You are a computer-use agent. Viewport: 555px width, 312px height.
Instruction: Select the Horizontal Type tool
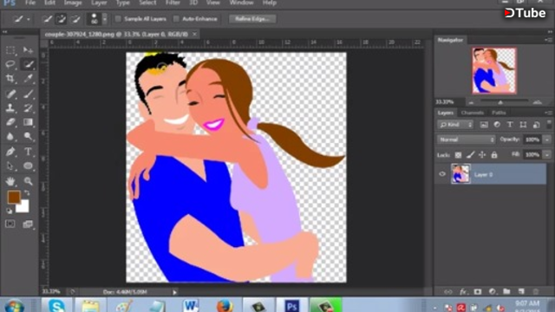tap(28, 152)
